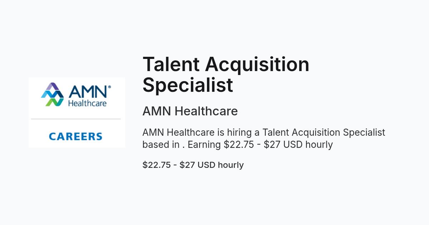Open the blue CAREERS label
This screenshot has height=225, width=429.
[75, 136]
